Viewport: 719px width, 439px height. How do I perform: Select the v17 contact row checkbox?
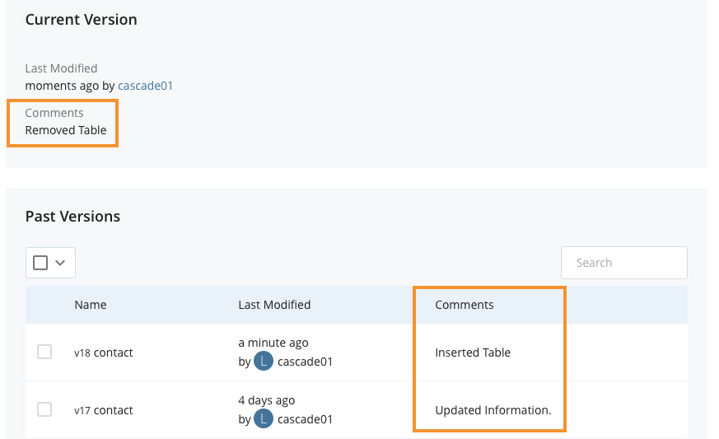click(44, 409)
